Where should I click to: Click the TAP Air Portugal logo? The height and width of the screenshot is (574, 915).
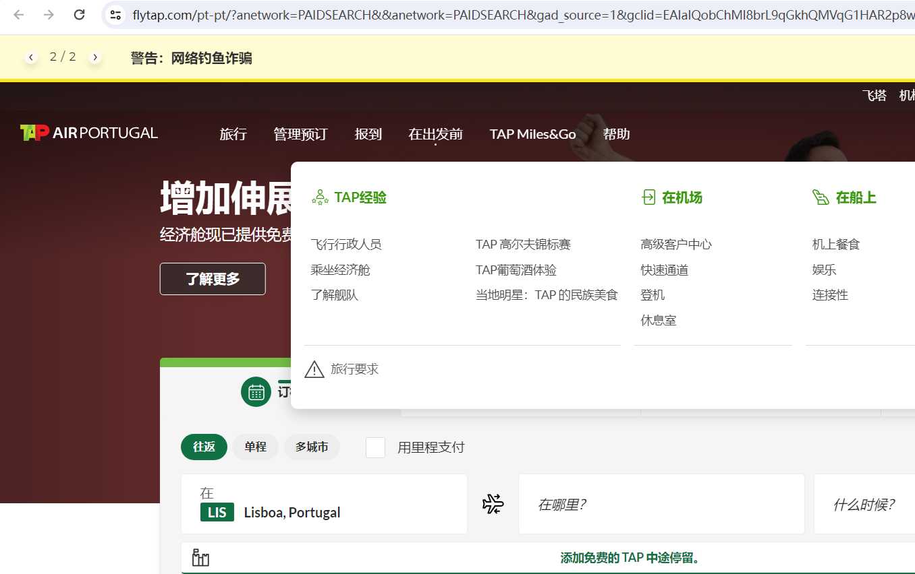pyautogui.click(x=89, y=133)
